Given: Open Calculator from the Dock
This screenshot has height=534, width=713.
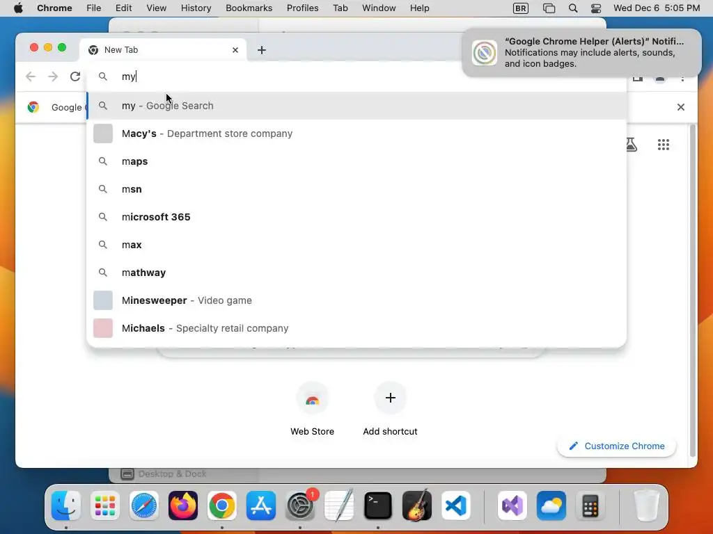Looking at the screenshot, I should [x=590, y=505].
